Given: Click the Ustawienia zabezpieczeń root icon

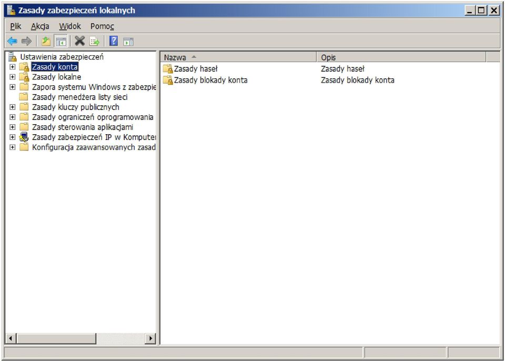Looking at the screenshot, I should [12, 57].
